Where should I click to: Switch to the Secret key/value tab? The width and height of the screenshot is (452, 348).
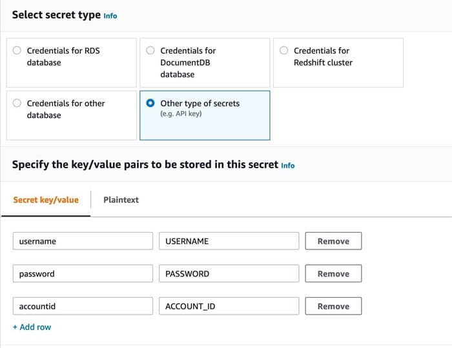point(46,200)
